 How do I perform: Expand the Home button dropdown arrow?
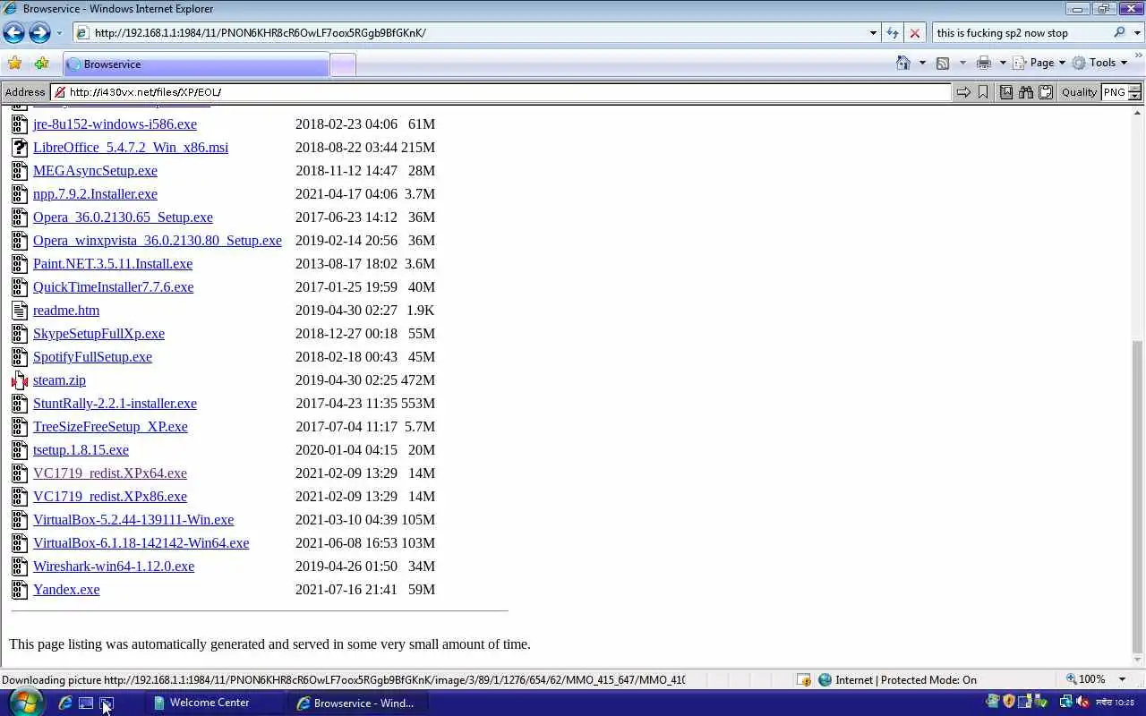pos(922,63)
